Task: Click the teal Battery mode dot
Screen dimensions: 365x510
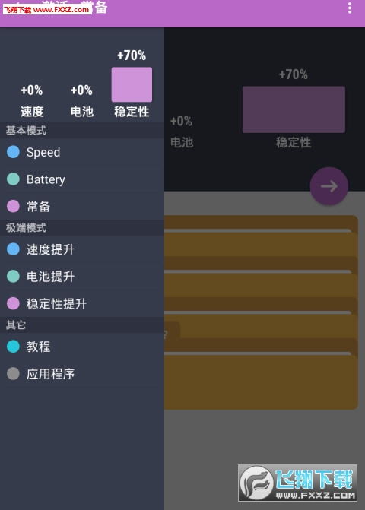Action: 14,179
